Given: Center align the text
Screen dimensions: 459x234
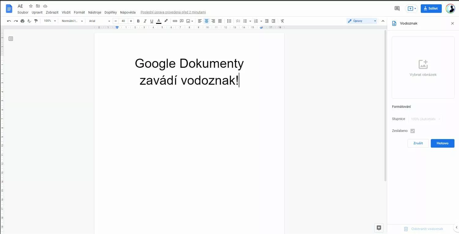Looking at the screenshot, I should pos(207,21).
